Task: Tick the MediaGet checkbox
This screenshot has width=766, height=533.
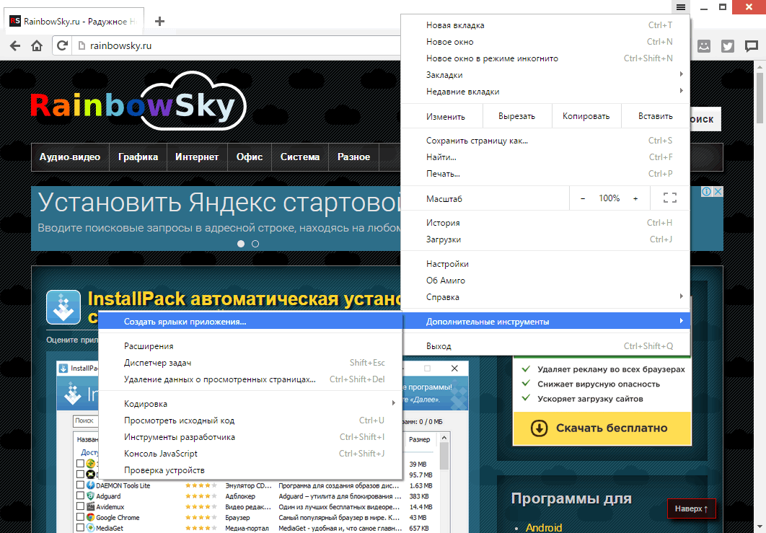Action: coord(81,528)
